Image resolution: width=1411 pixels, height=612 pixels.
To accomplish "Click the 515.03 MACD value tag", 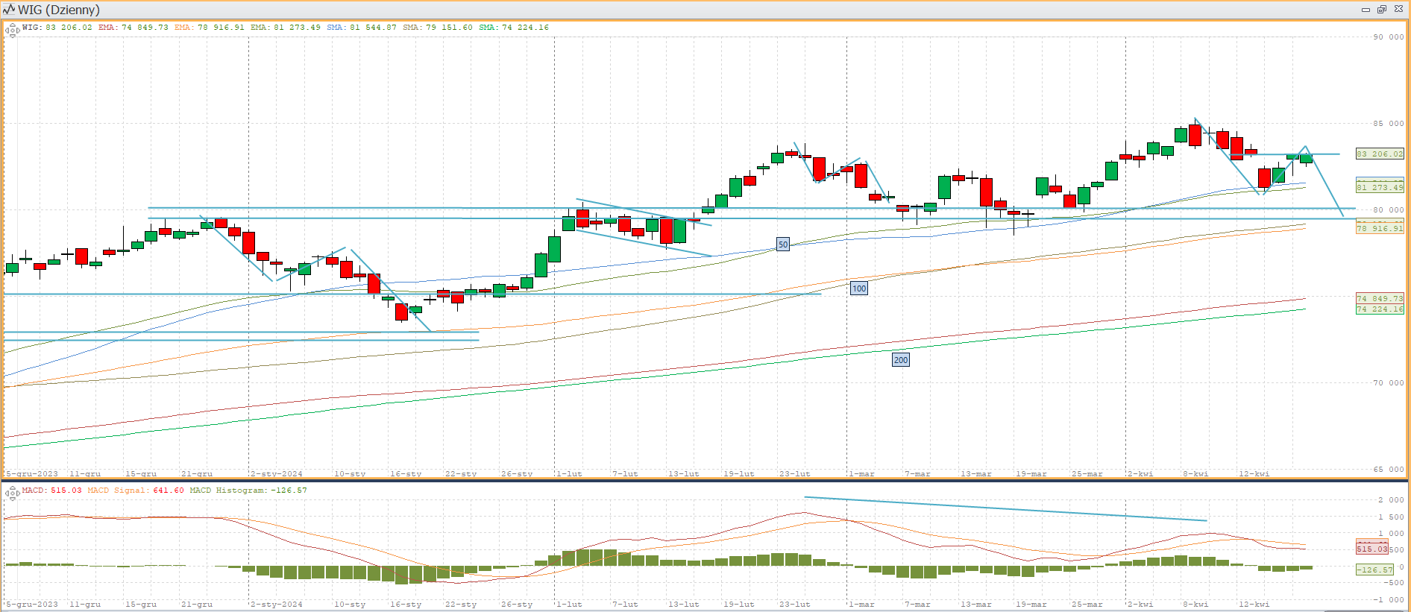I will 1371,549.
